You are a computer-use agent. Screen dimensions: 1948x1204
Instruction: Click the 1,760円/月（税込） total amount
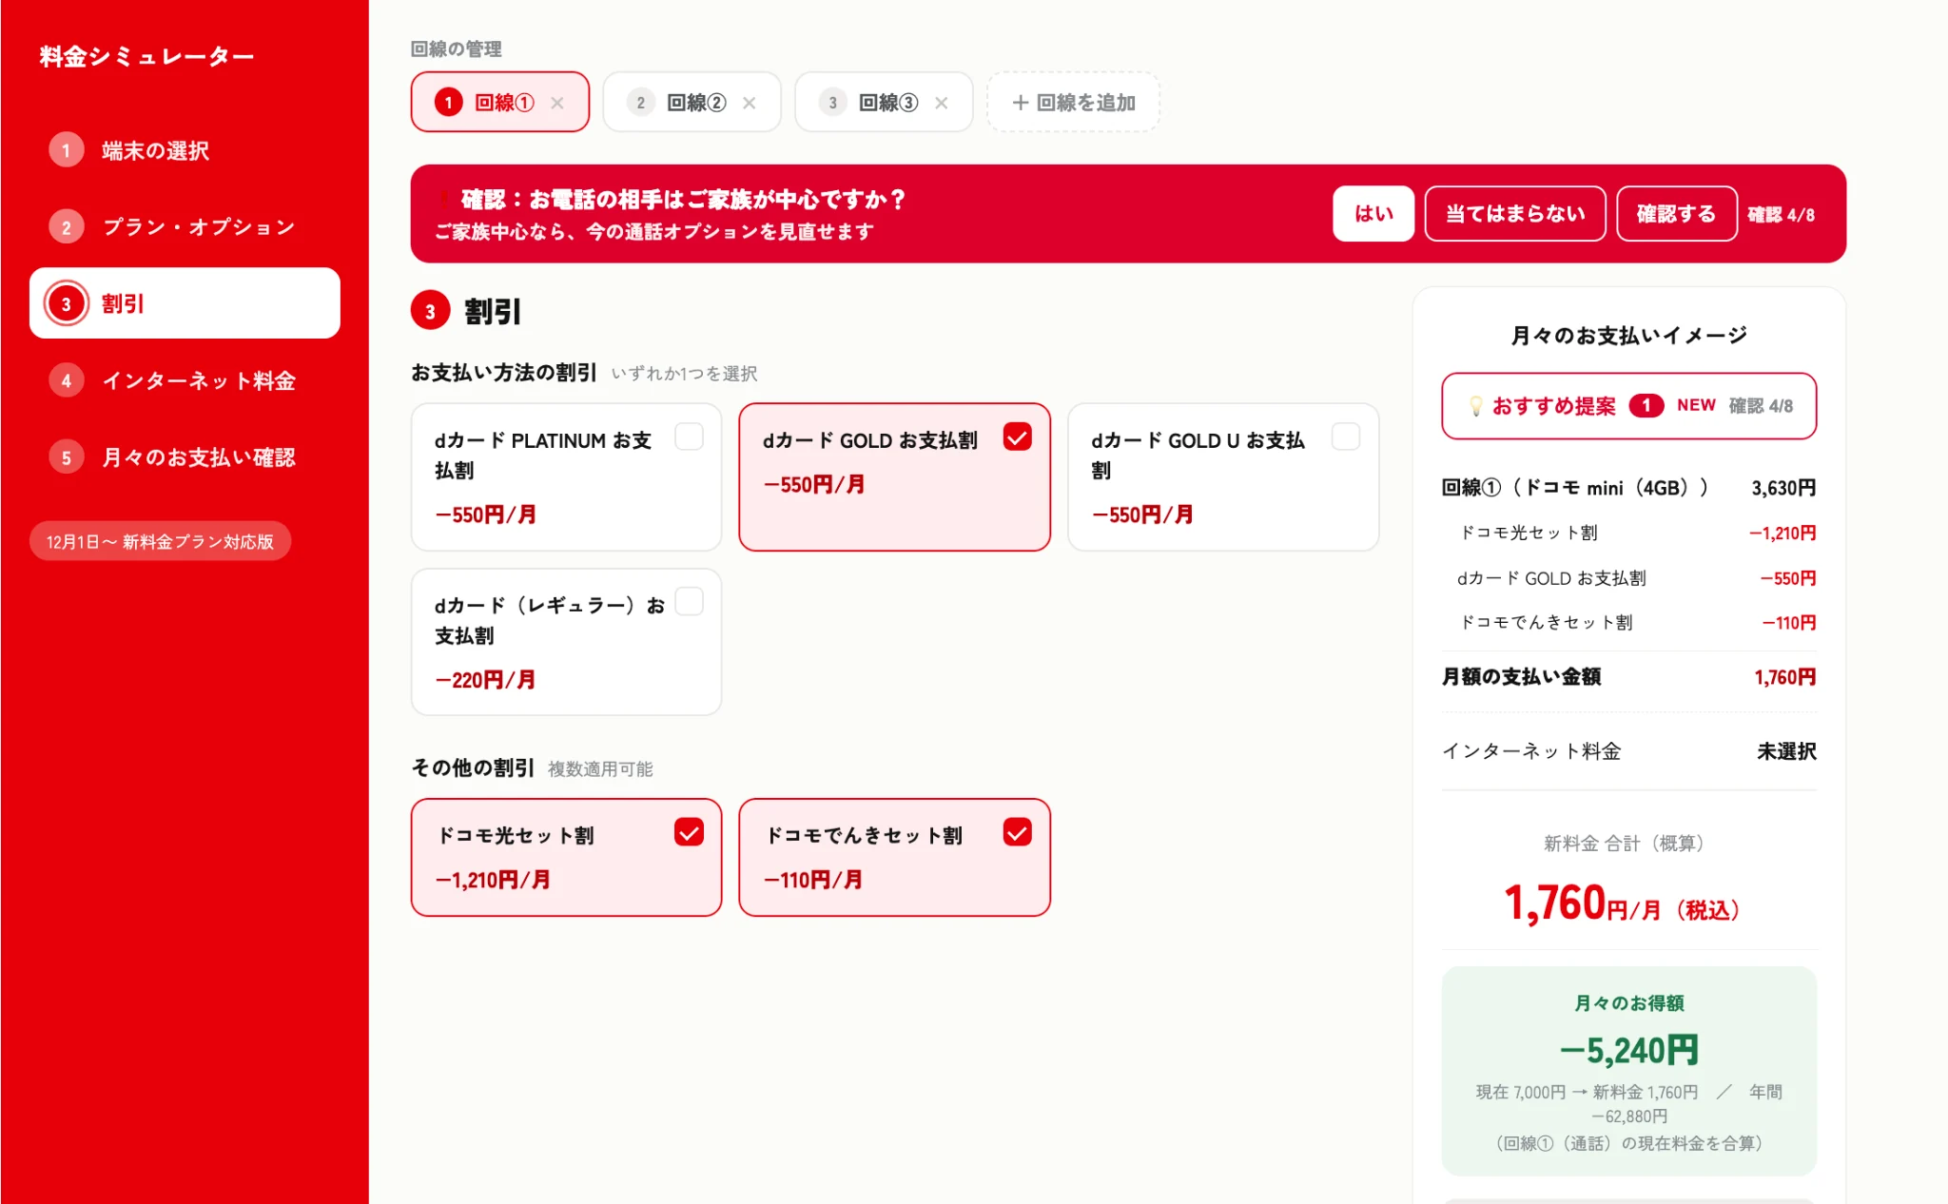(1622, 903)
